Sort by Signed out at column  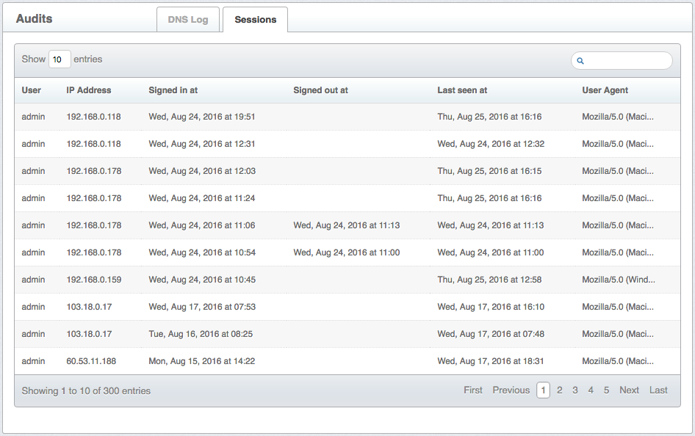pyautogui.click(x=320, y=90)
